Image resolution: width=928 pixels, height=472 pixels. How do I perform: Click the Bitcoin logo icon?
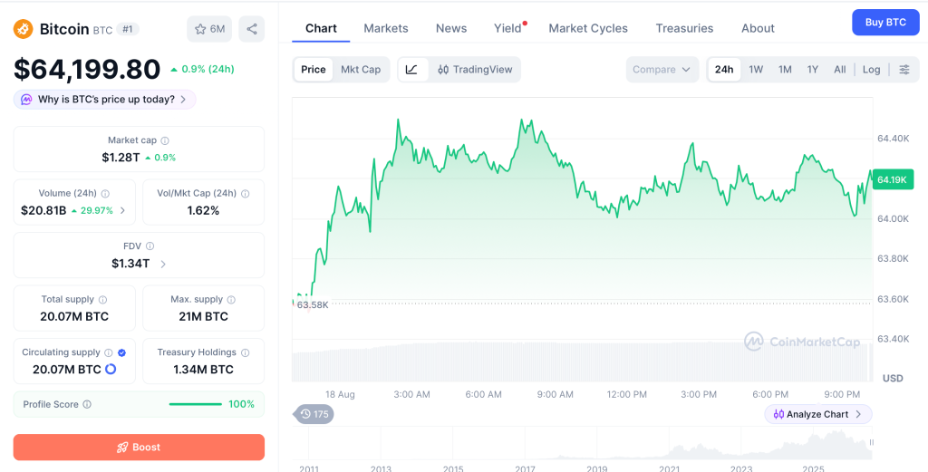24,28
